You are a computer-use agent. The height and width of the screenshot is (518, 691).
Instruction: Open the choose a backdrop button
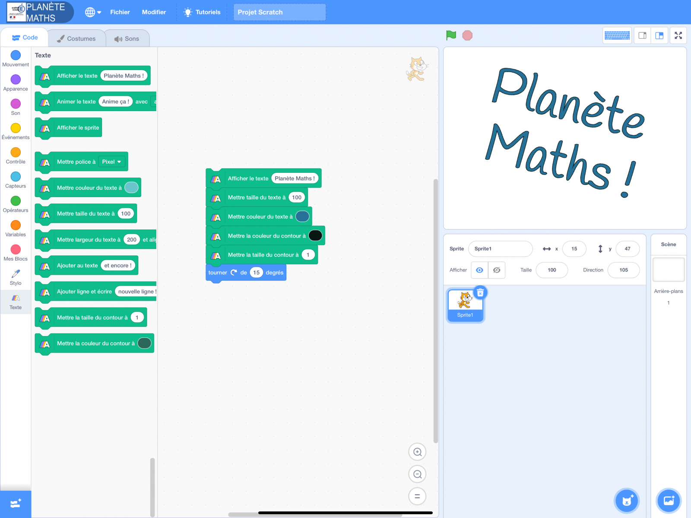(669, 501)
